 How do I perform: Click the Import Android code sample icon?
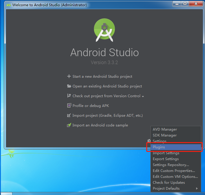69,125
